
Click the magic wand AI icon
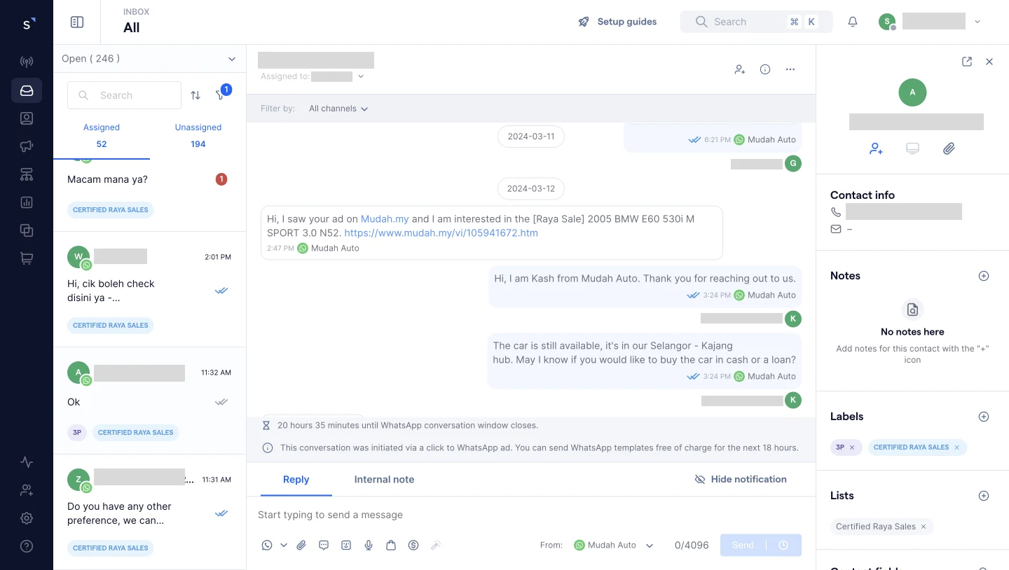436,545
